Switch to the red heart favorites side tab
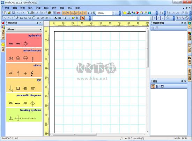This screenshot has width=192, height=141. click(3, 23)
